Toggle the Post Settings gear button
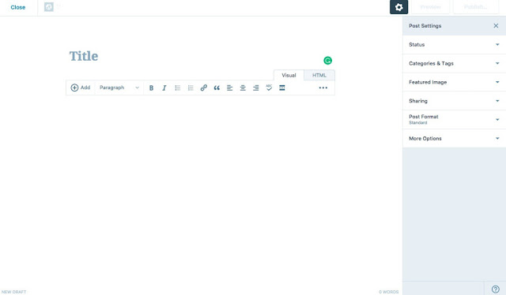The height and width of the screenshot is (295, 506). pyautogui.click(x=398, y=7)
